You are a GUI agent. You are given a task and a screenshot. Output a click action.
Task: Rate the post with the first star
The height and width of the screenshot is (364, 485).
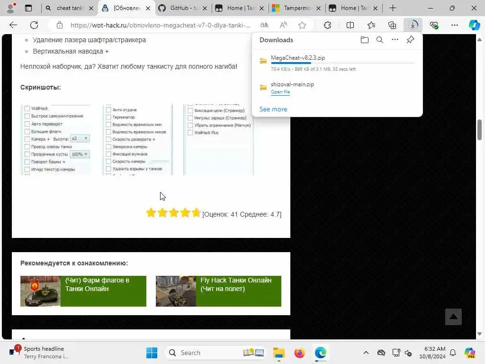click(151, 213)
